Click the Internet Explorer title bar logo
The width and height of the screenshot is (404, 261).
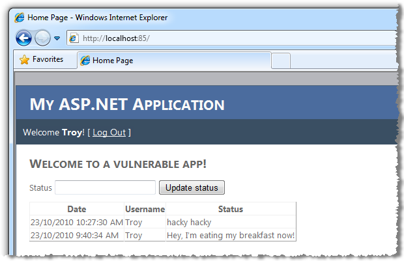pos(20,18)
